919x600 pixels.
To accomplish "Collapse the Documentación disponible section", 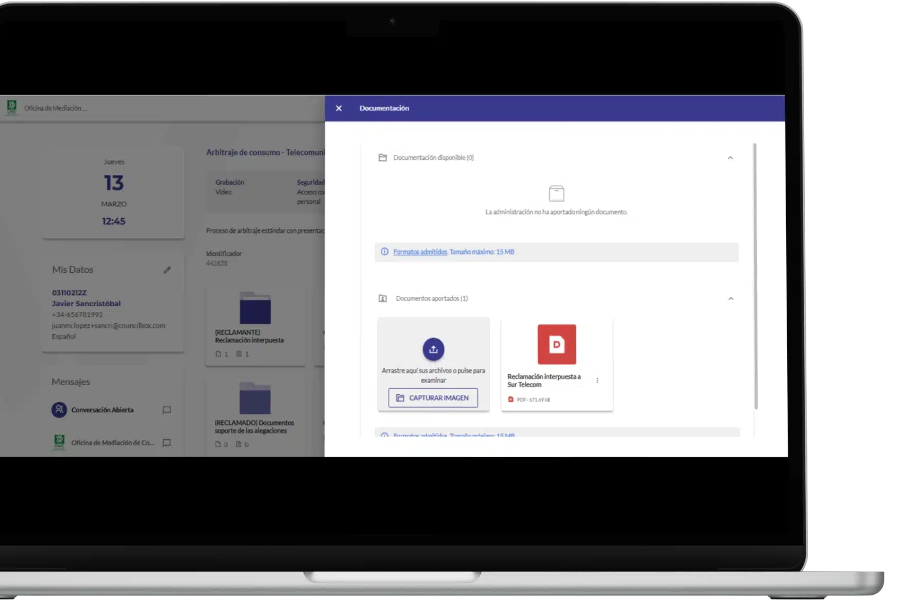I will 730,158.
